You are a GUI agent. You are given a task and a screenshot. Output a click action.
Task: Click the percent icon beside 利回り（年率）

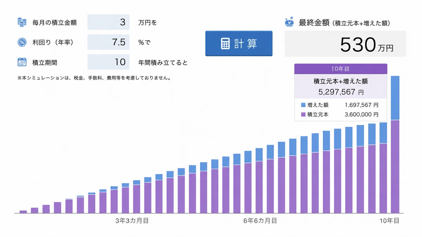pyautogui.click(x=22, y=42)
